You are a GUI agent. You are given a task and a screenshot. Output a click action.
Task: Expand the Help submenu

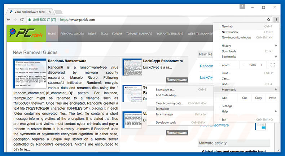coord(246,111)
